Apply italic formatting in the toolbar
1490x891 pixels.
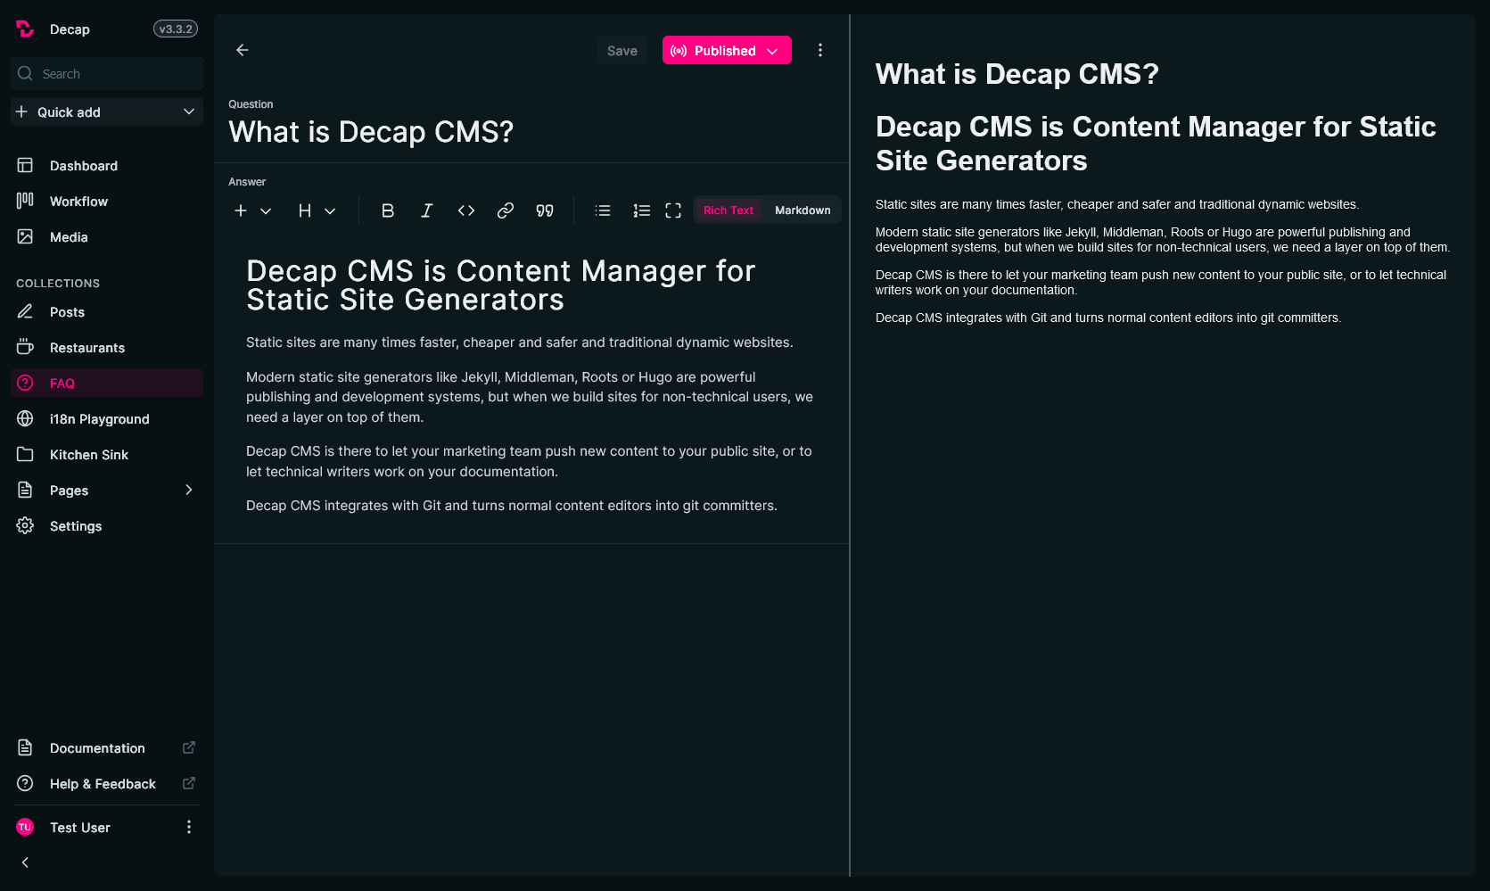point(426,210)
